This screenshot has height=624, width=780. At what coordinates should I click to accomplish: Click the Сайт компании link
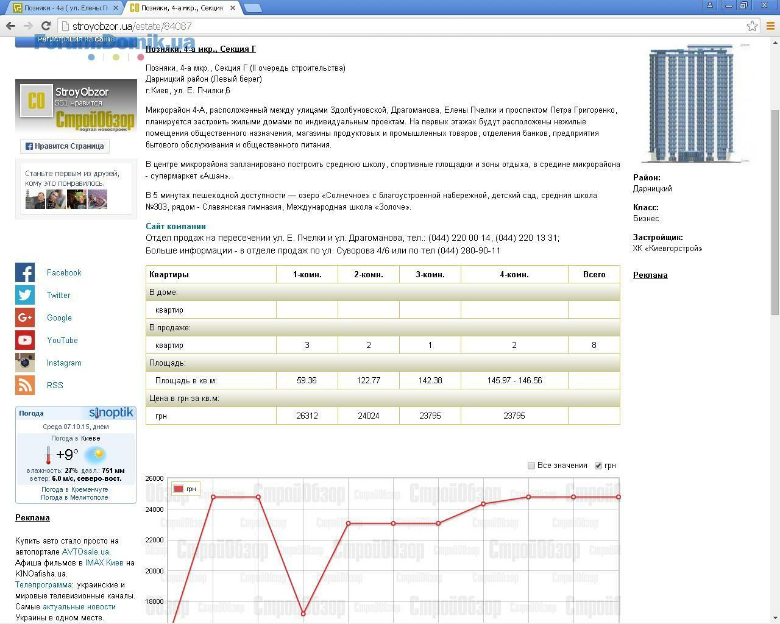click(x=175, y=226)
